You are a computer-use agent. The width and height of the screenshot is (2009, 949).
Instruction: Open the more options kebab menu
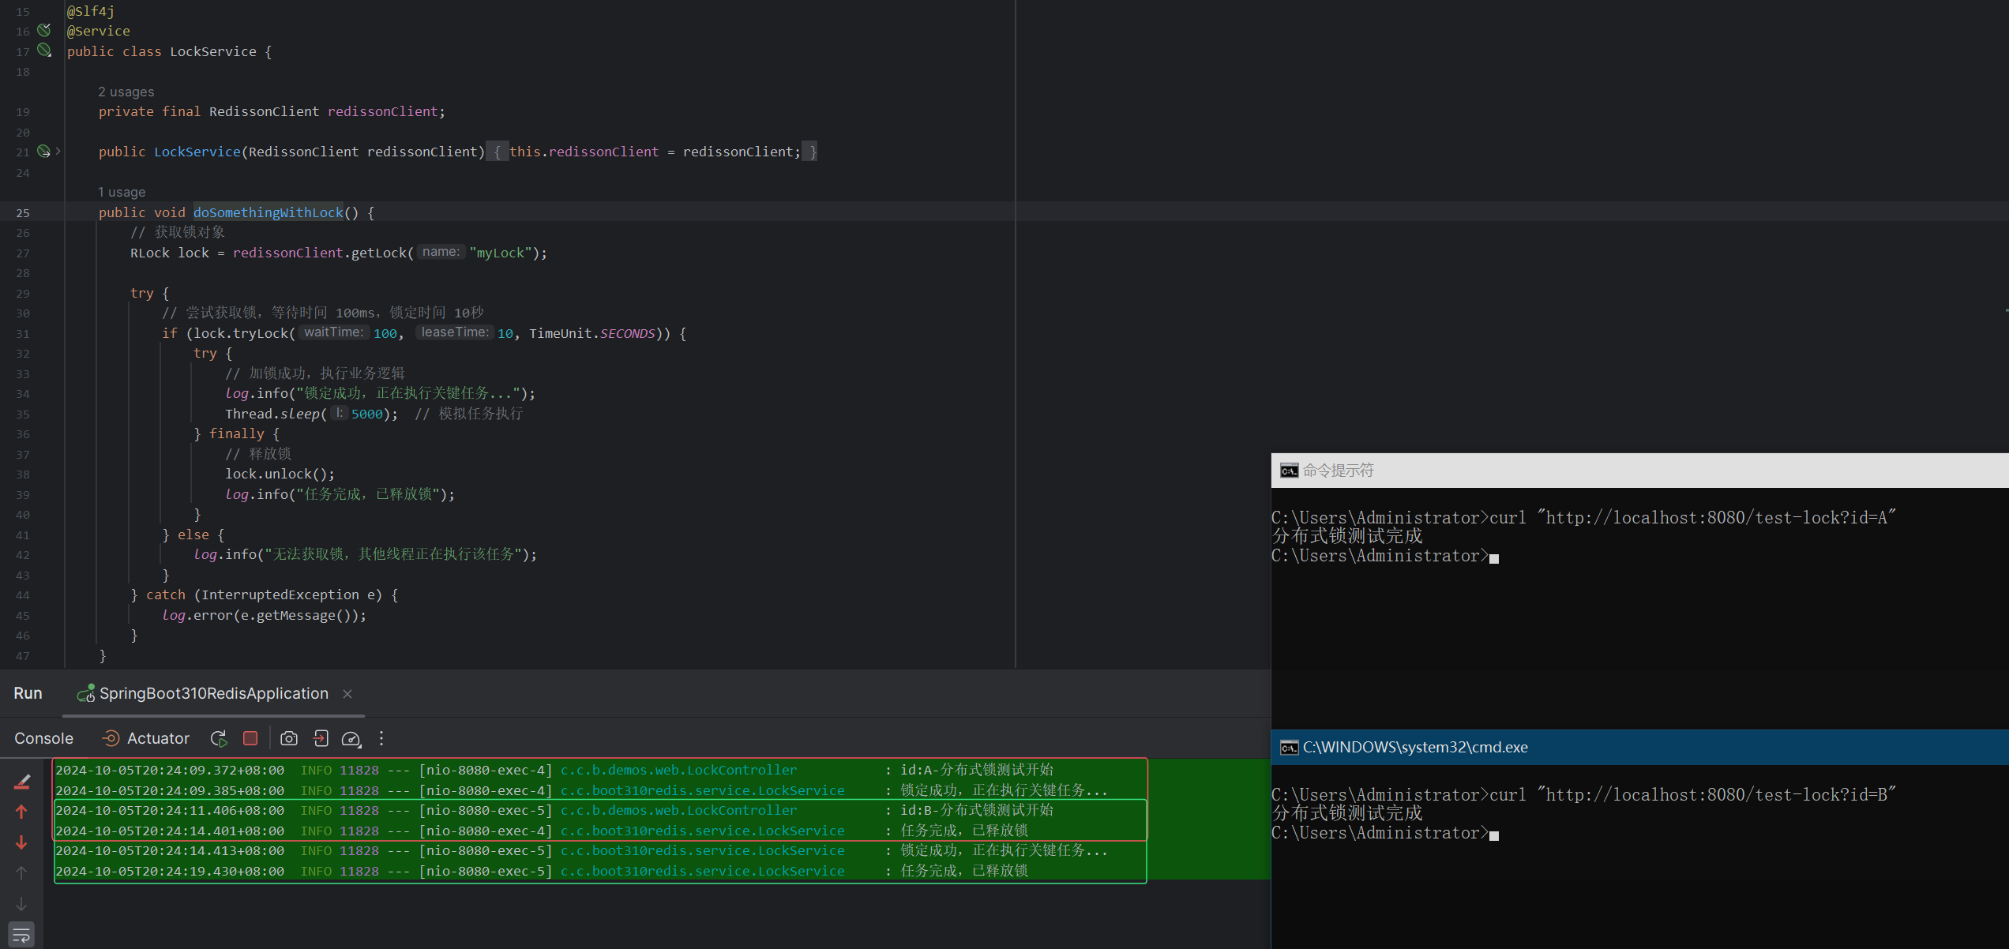[381, 738]
